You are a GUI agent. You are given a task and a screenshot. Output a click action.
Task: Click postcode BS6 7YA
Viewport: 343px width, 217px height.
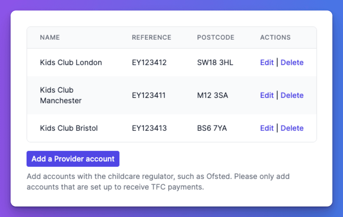point(212,128)
